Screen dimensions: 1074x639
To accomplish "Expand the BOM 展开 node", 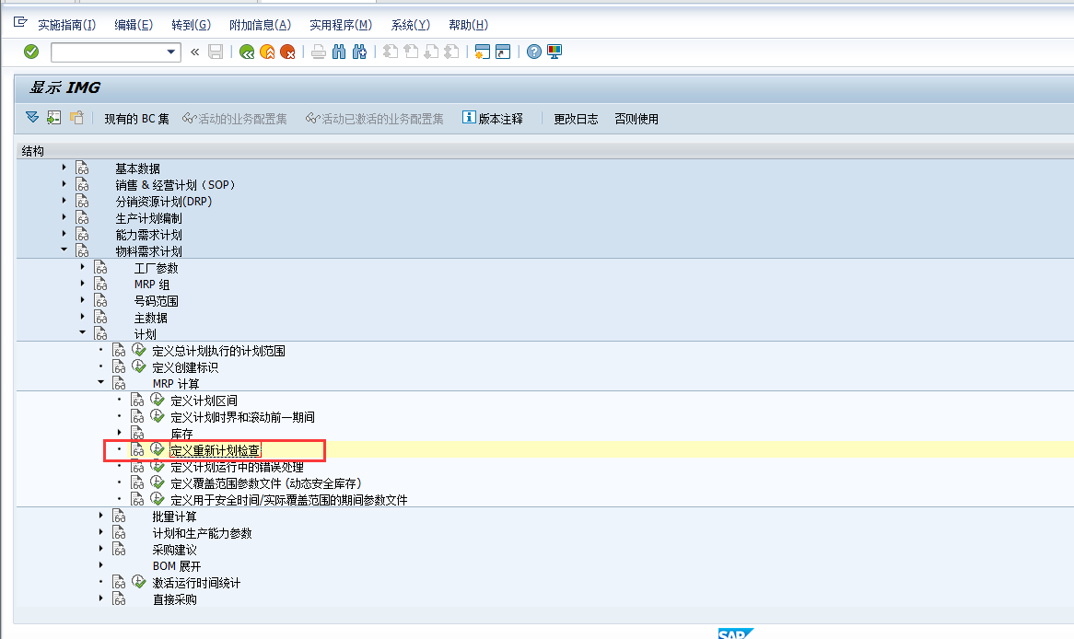I will click(100, 565).
